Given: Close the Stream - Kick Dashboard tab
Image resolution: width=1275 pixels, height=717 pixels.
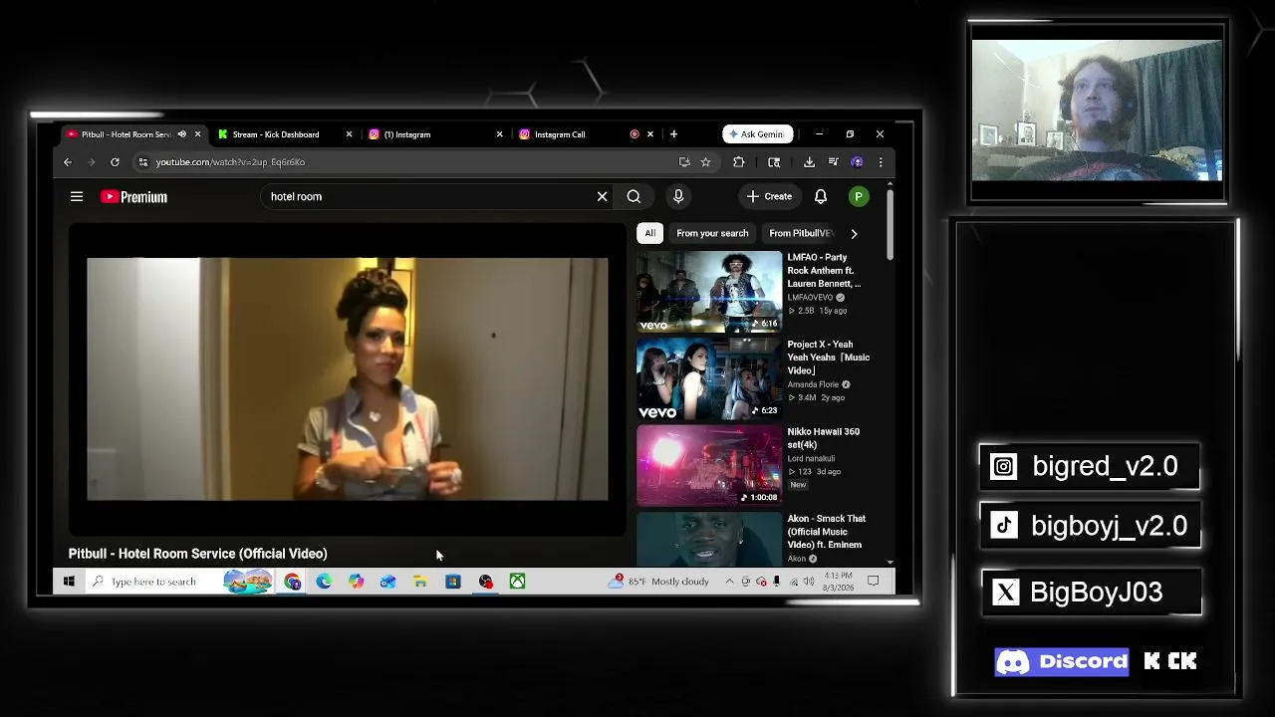Looking at the screenshot, I should click(349, 134).
